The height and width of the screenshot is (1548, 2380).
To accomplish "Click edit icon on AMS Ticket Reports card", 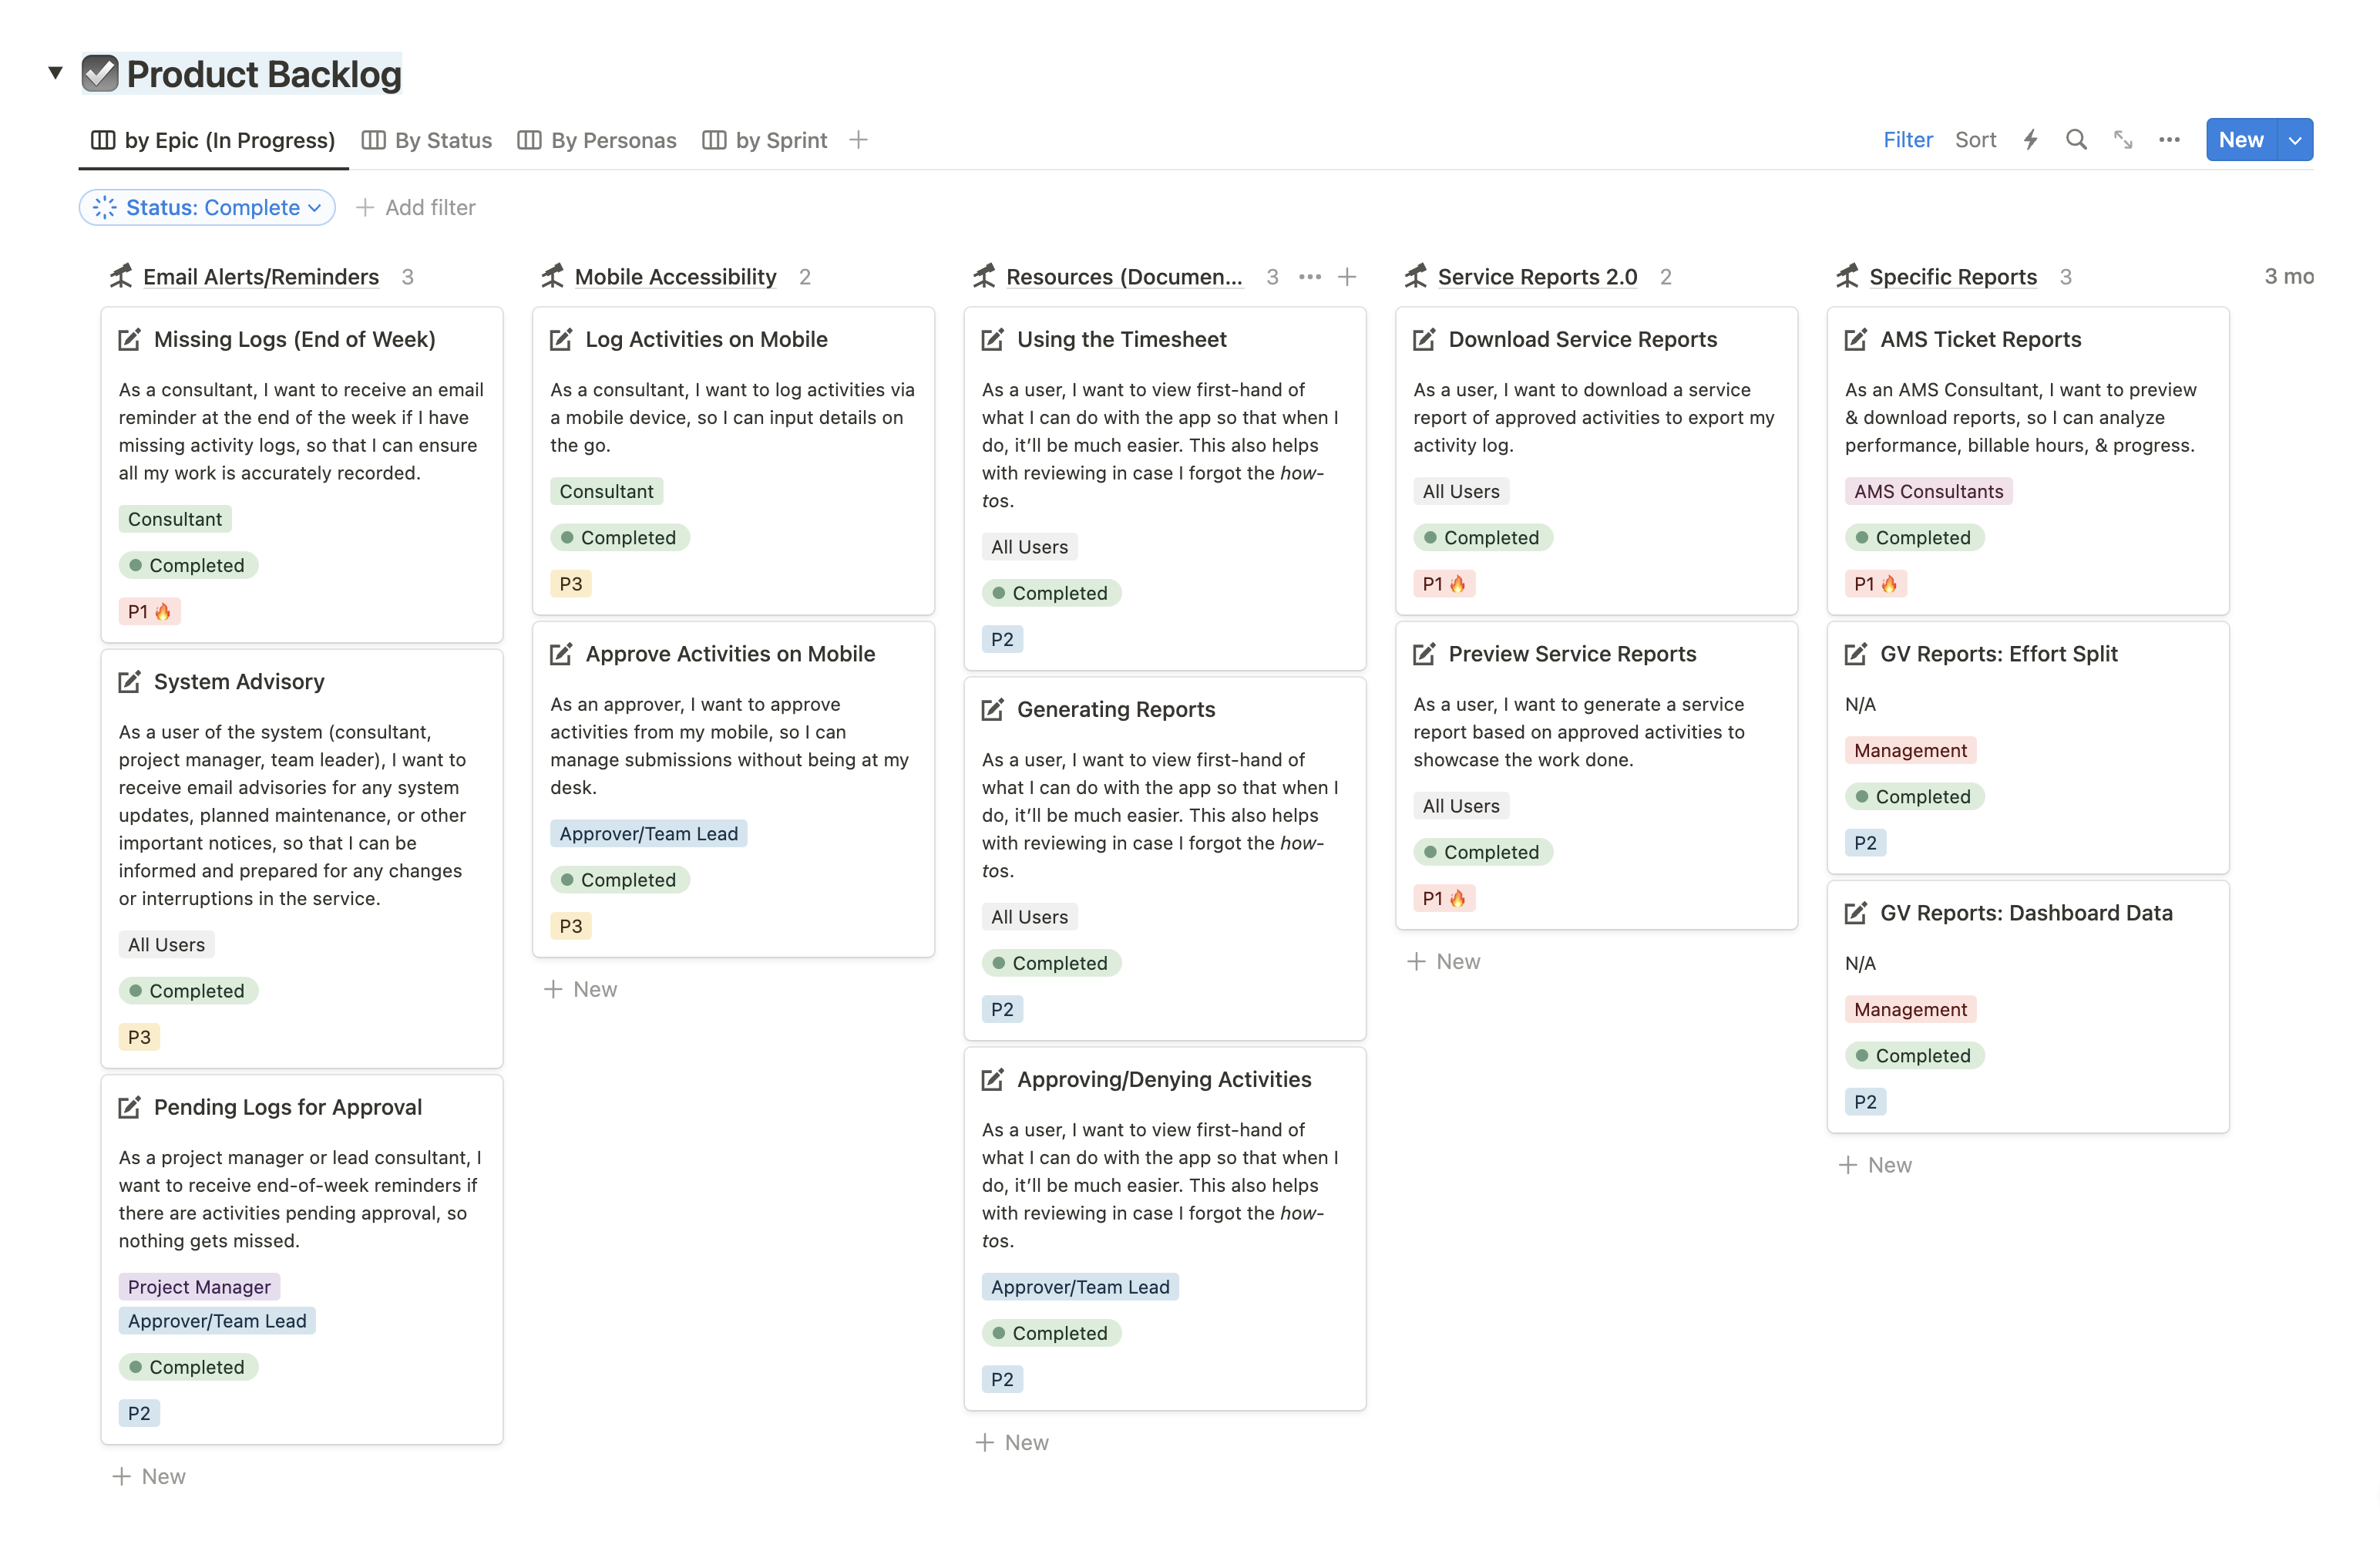I will pos(1855,340).
